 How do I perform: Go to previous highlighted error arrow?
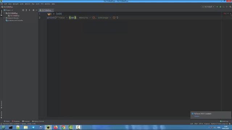[x=228, y=13]
